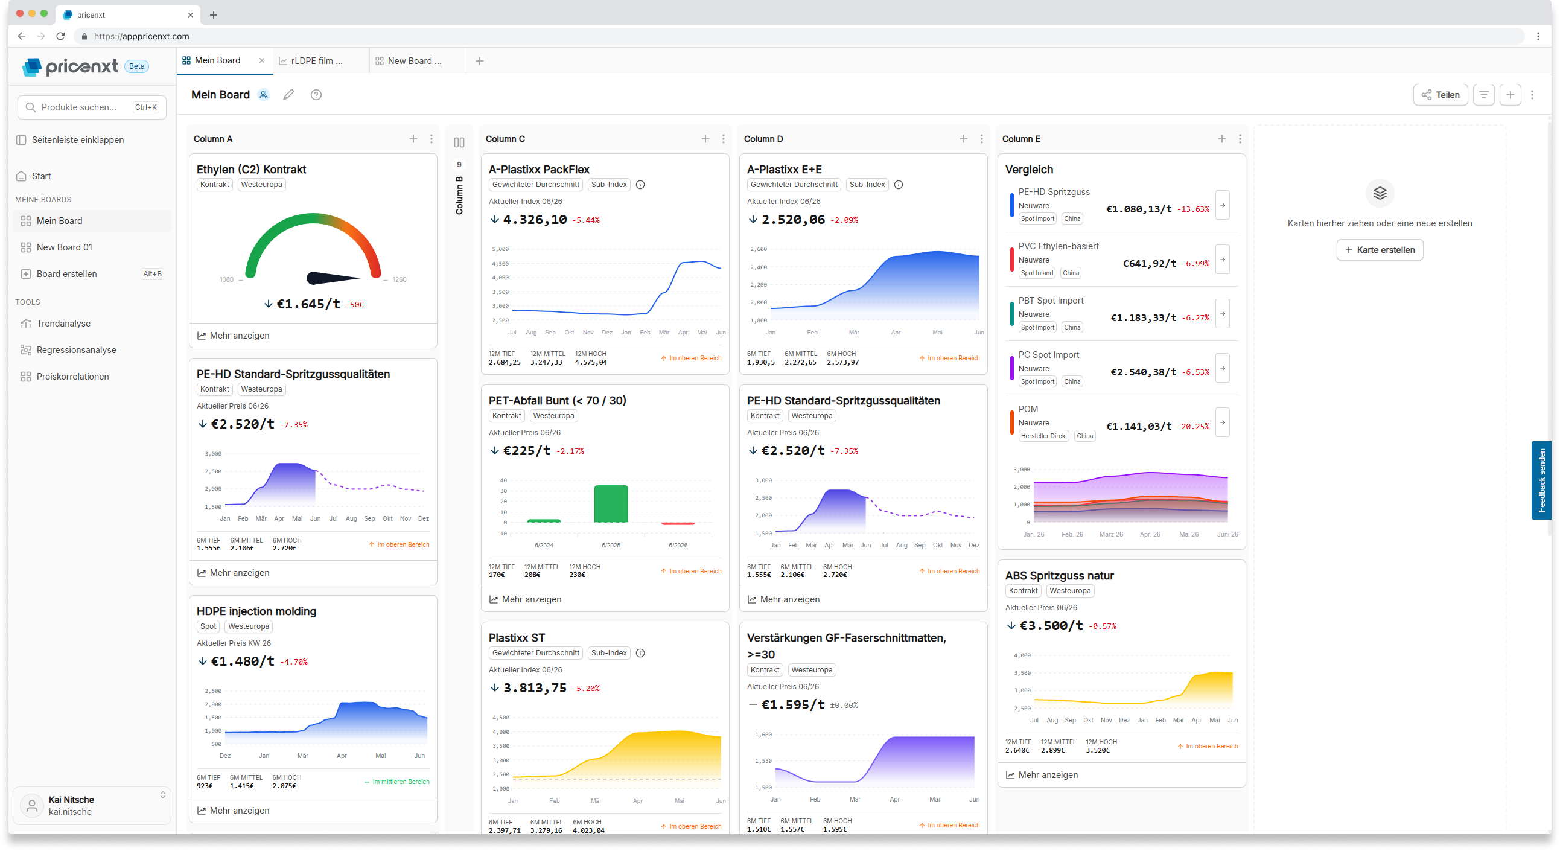Click Mehr anzeigen on PET-Abfall Bunt card
Screen dimensions: 1560x851
[526, 599]
